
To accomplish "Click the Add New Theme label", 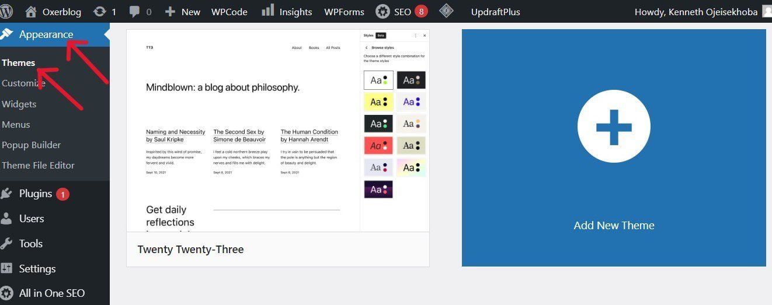I will (x=614, y=226).
